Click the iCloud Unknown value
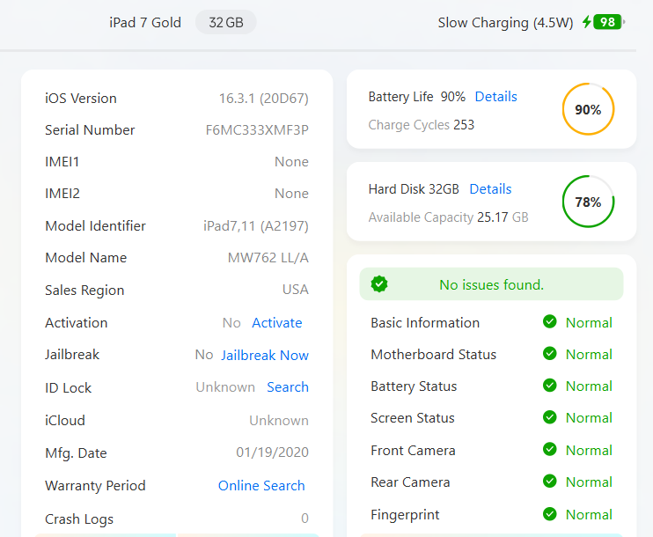The width and height of the screenshot is (653, 537). (279, 421)
